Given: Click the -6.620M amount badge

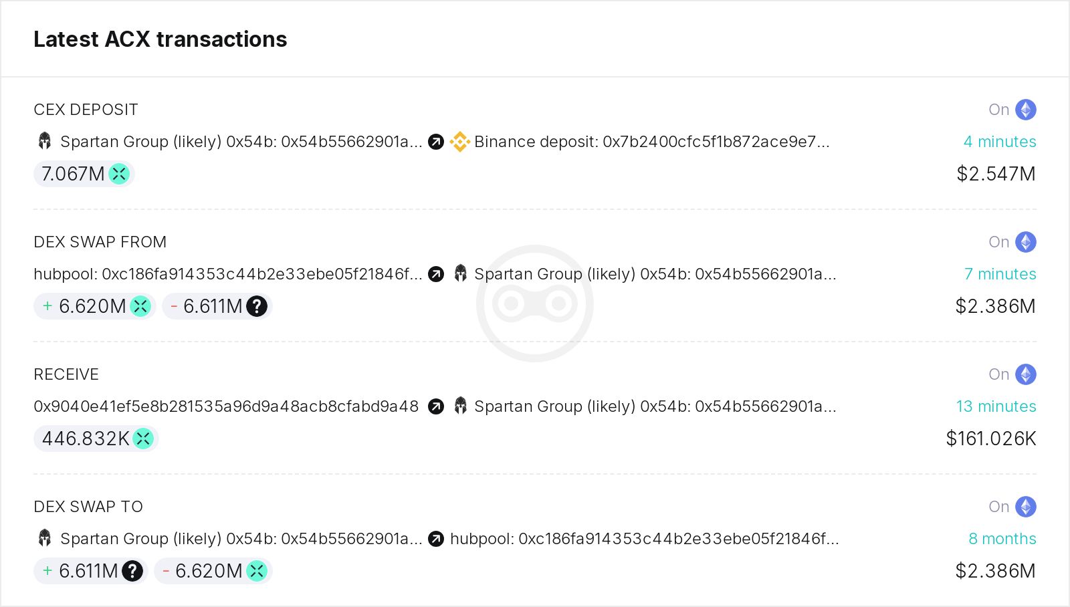Looking at the screenshot, I should pos(213,571).
